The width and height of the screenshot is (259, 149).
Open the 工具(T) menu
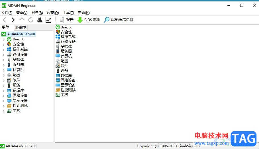pyautogui.click(x=68, y=13)
